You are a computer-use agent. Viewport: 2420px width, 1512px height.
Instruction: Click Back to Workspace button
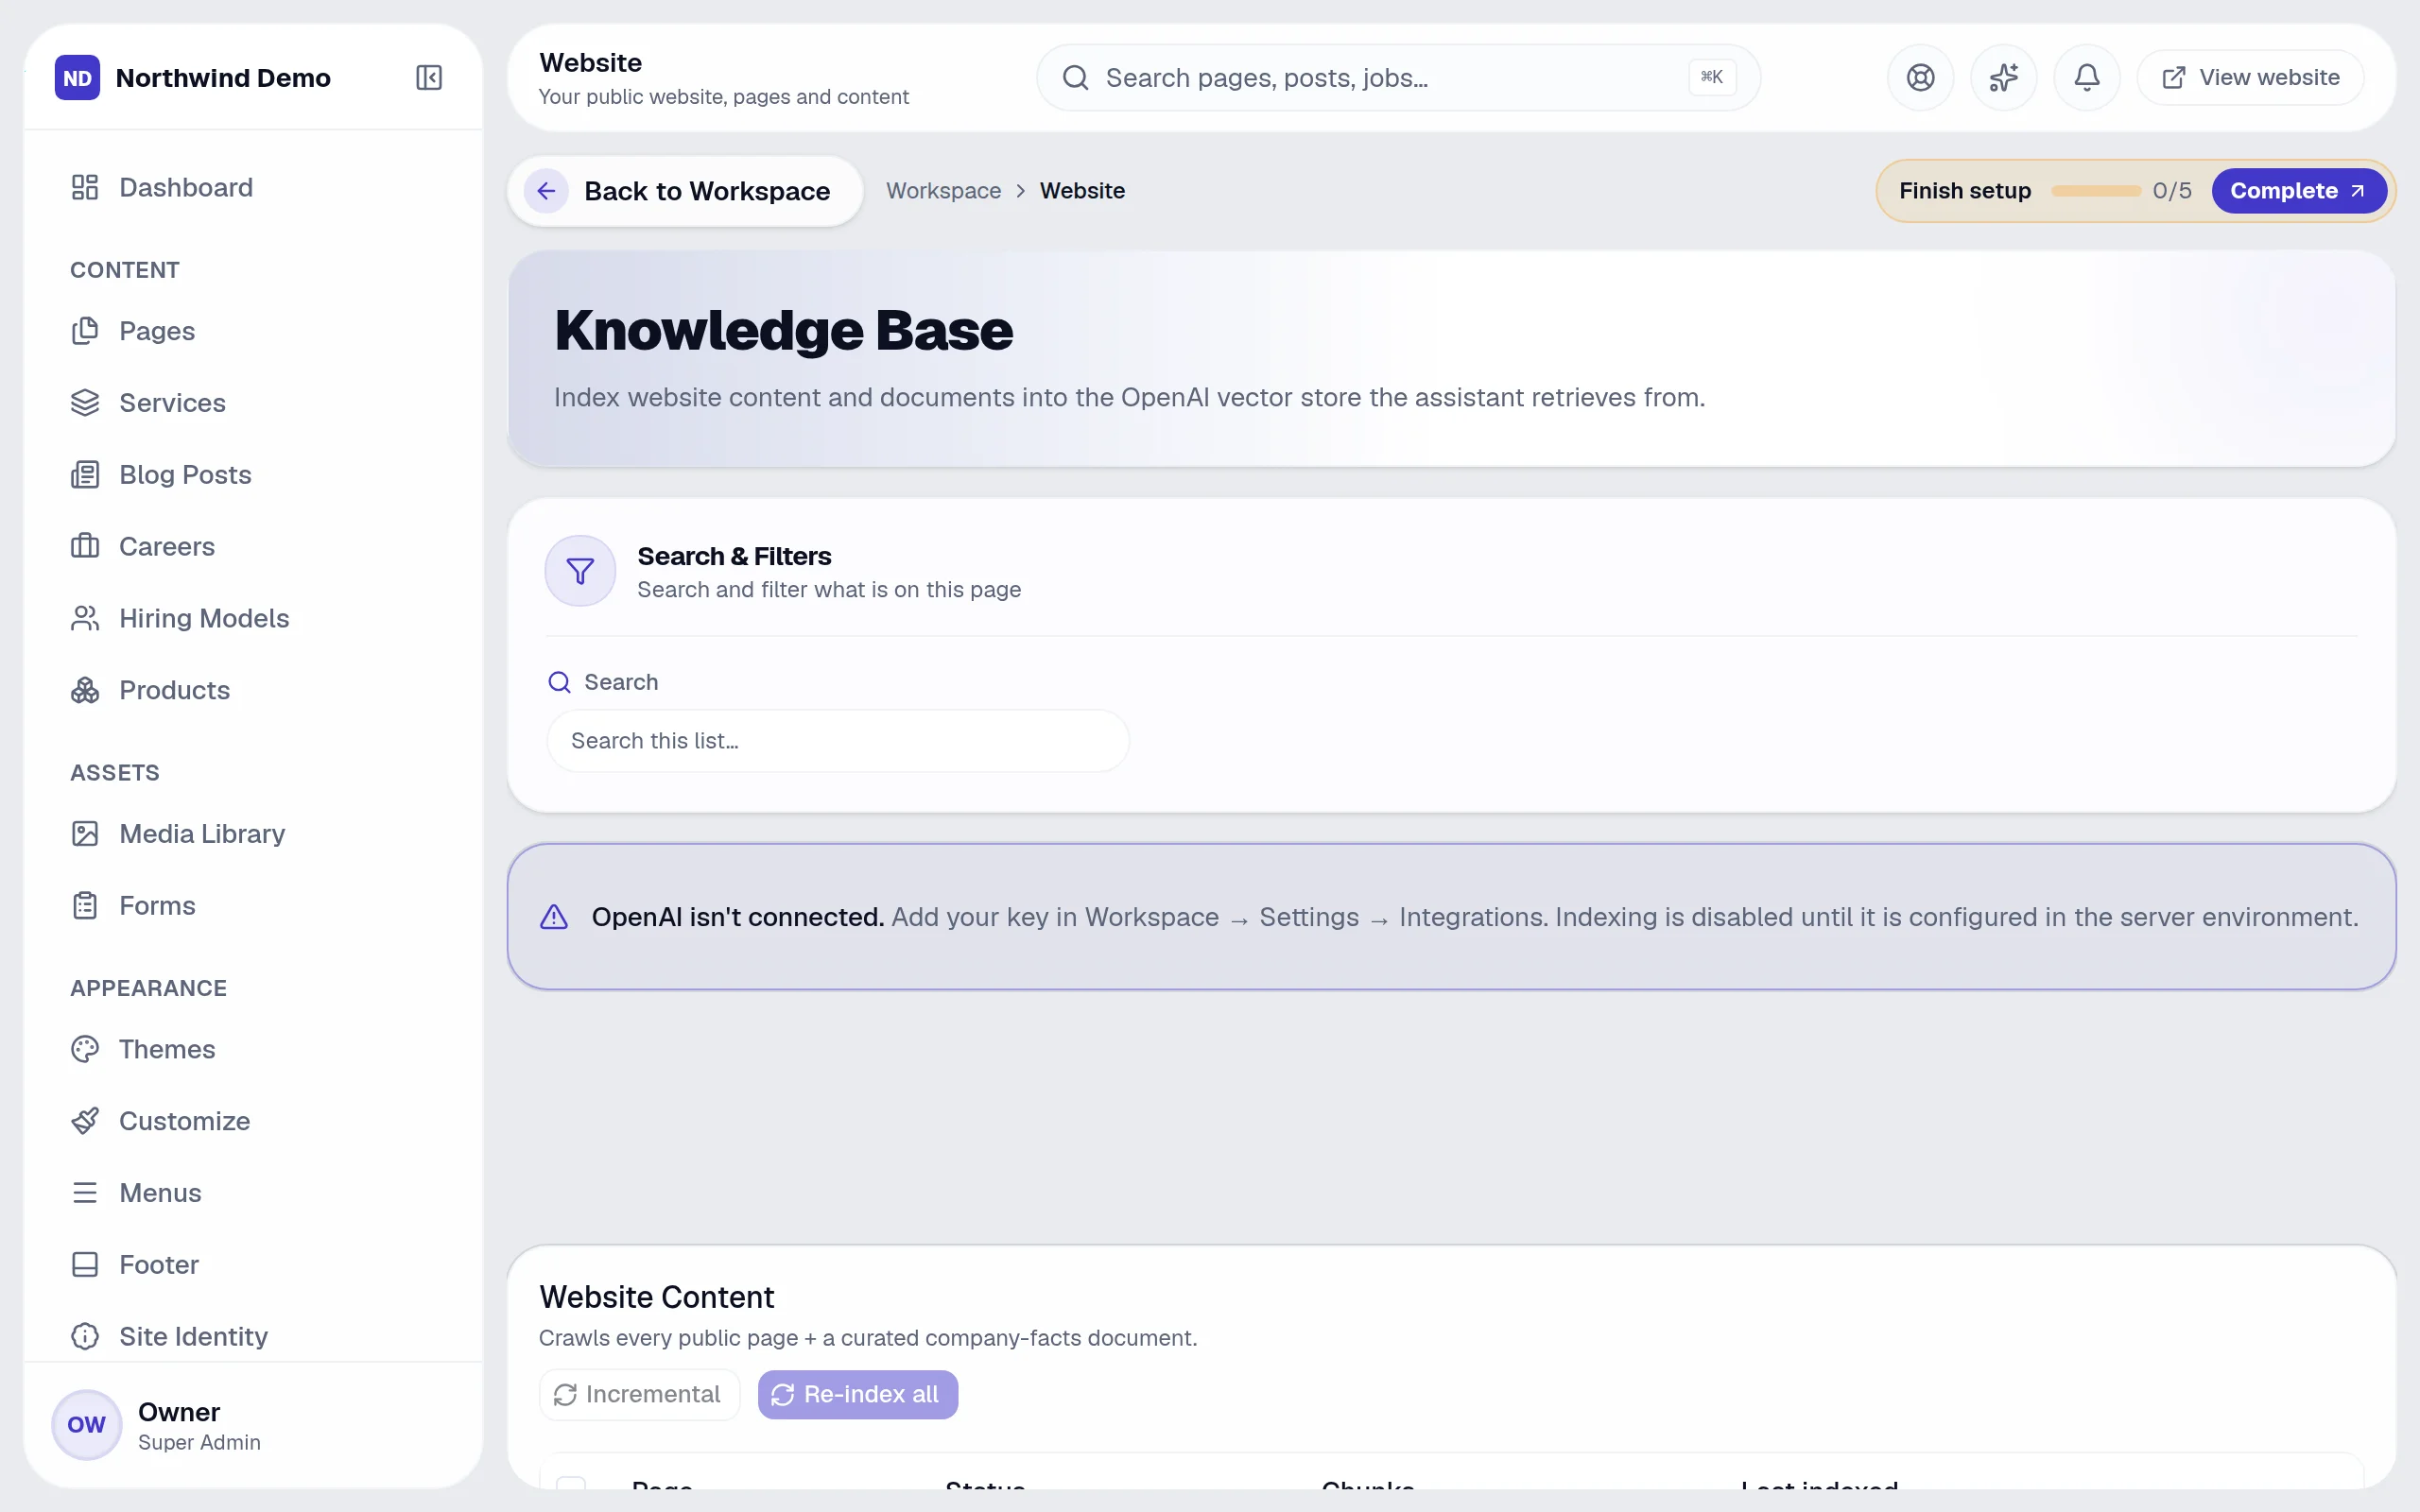pyautogui.click(x=685, y=190)
